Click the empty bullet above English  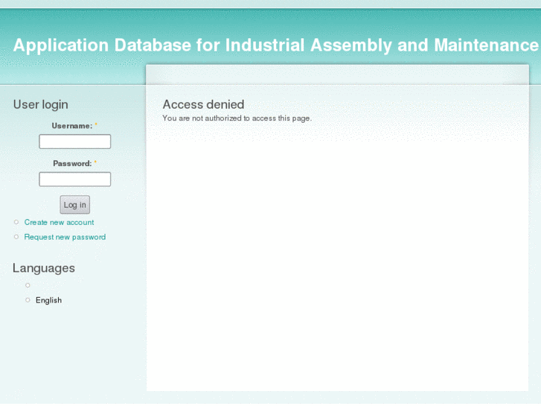pyautogui.click(x=28, y=285)
